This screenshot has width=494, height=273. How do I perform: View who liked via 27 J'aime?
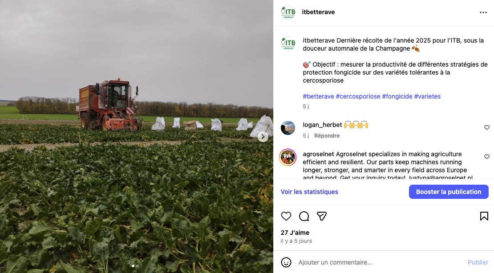295,233
